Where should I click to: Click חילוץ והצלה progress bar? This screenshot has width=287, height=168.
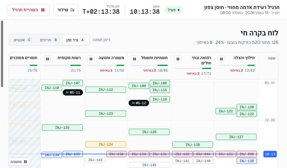coord(236,65)
